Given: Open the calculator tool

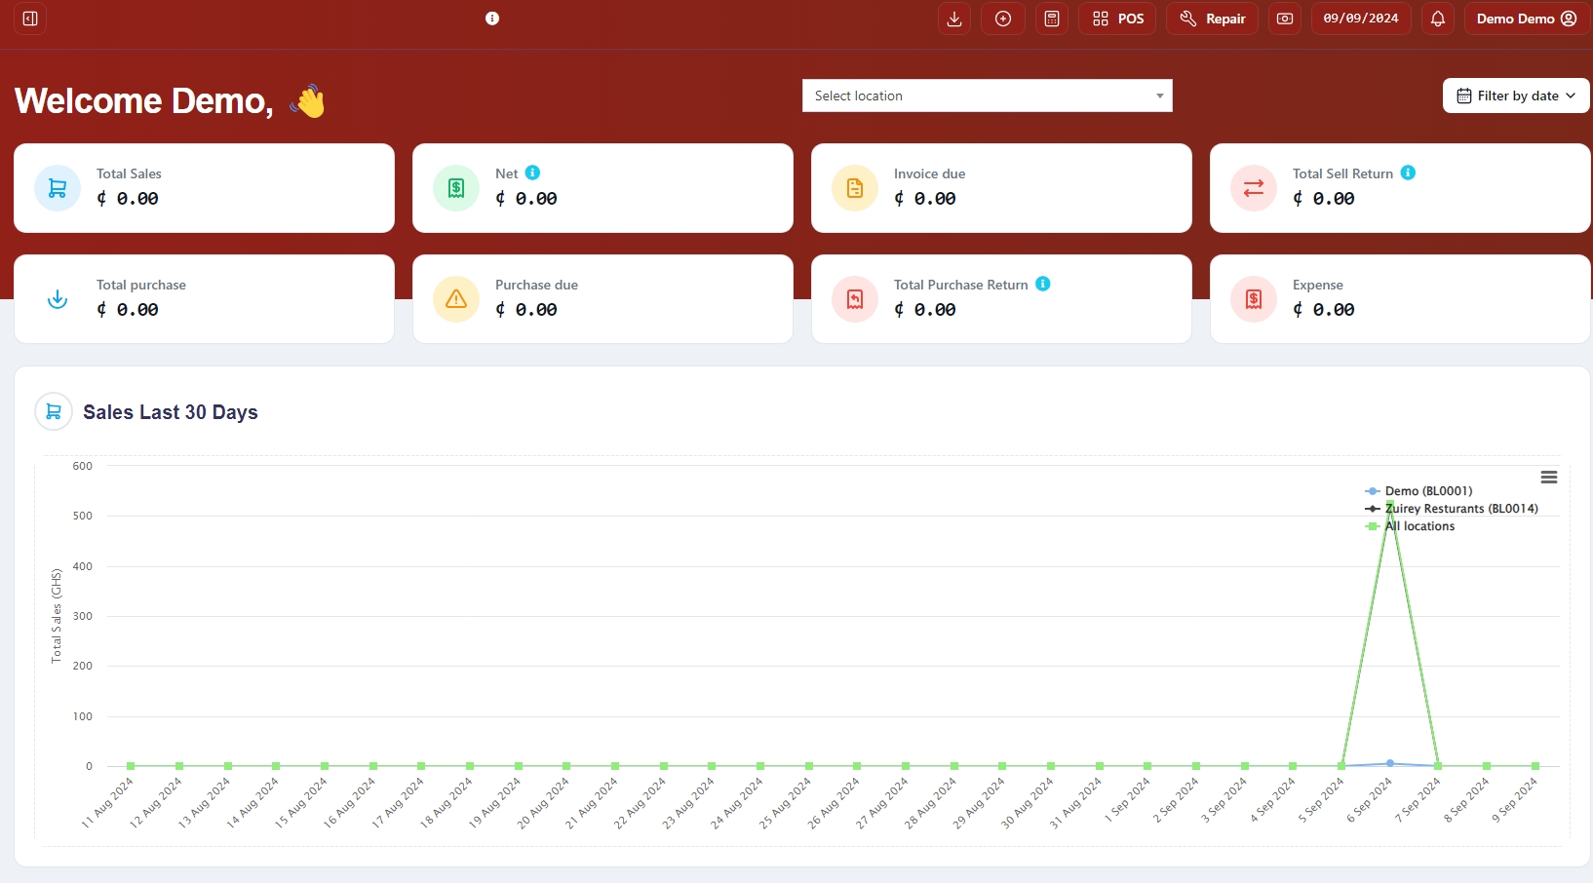Looking at the screenshot, I should (x=1051, y=19).
